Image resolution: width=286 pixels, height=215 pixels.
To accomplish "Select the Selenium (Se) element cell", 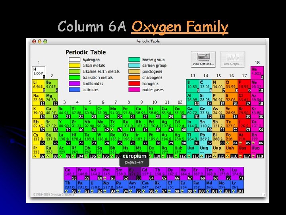I will click(x=232, y=112).
